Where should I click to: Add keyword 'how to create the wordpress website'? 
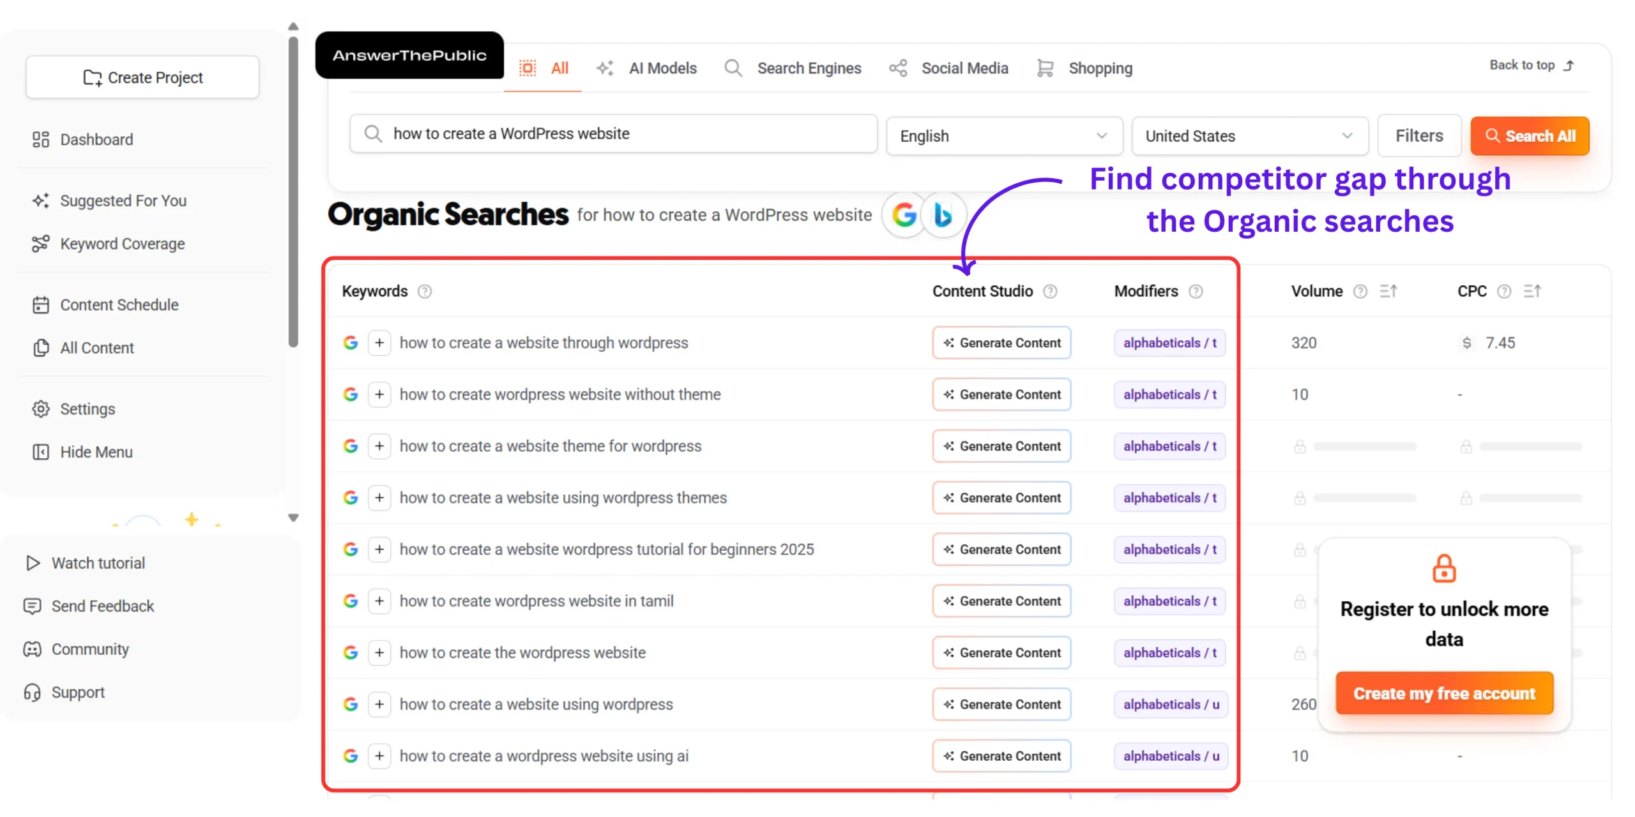pyautogui.click(x=379, y=653)
